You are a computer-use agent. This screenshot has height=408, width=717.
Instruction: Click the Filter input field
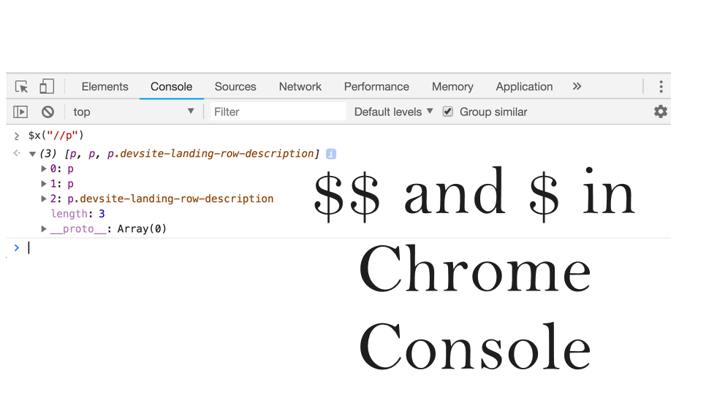278,112
